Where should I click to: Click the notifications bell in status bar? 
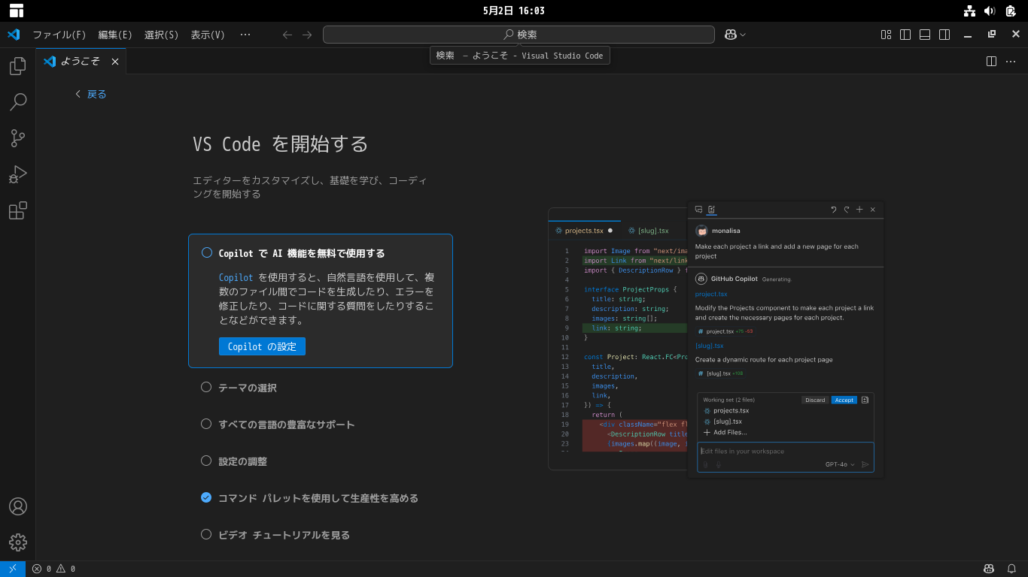[1012, 569]
